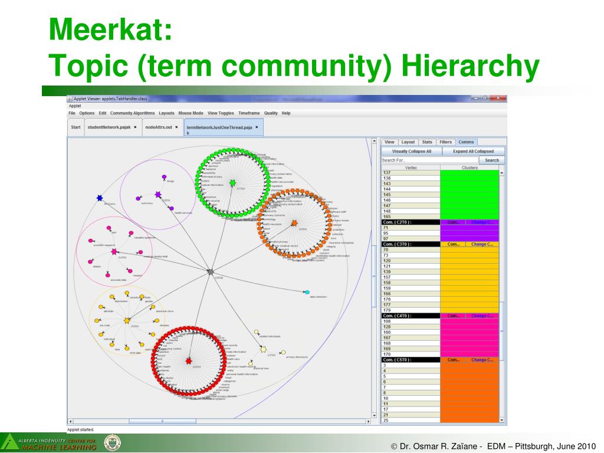604x453 pixels.
Task: Switch to the Start tab
Action: coord(75,127)
